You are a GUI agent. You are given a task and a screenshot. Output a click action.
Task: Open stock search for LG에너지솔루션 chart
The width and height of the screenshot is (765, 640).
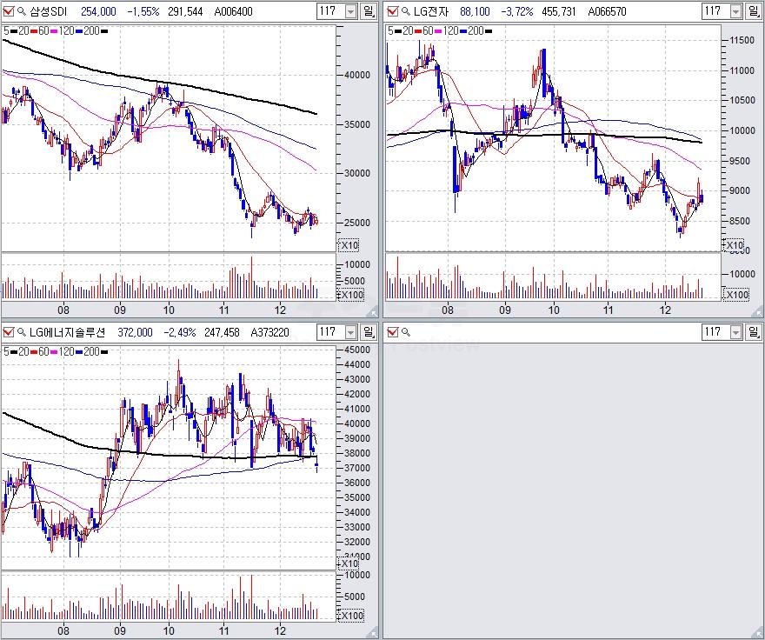(x=21, y=331)
